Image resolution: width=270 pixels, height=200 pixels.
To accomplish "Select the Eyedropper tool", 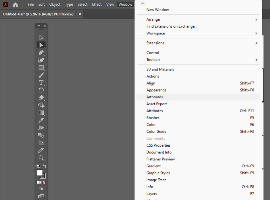I will click(x=41, y=120).
